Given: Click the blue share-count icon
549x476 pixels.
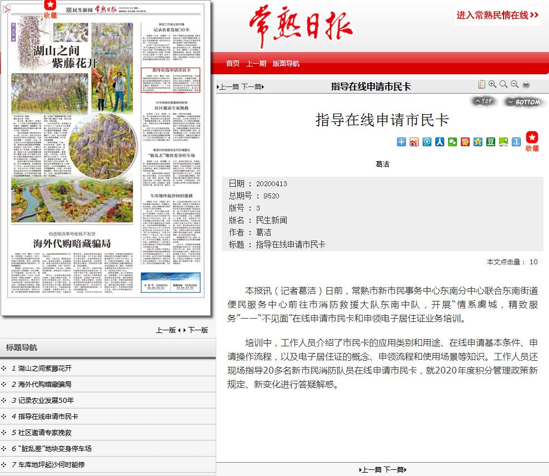Looking at the screenshot, I should click(x=516, y=142).
